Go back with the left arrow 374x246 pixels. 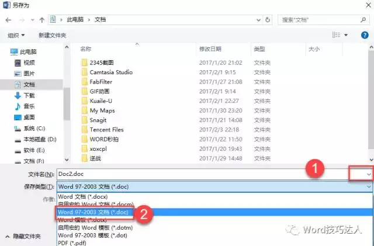click(x=9, y=20)
